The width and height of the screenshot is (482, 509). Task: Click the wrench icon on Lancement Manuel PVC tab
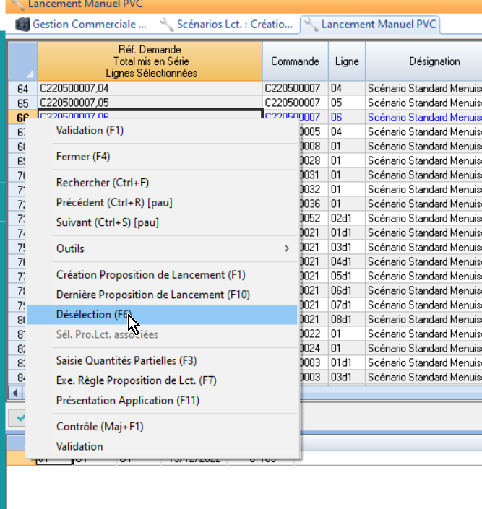311,25
